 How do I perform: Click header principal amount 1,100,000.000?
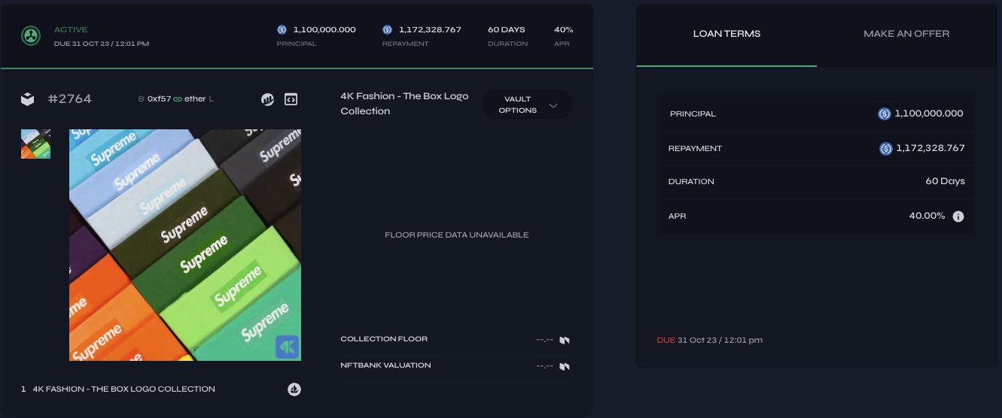(x=324, y=30)
